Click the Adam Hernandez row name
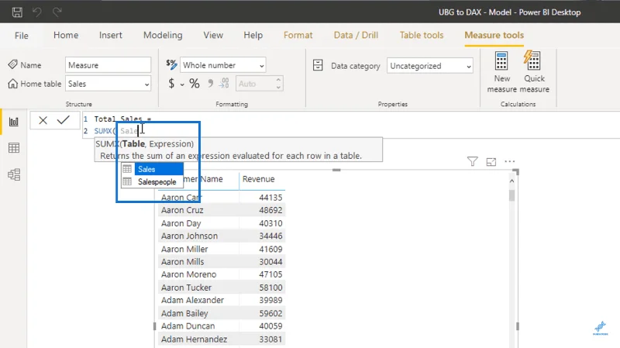The image size is (620, 348). pos(195,339)
